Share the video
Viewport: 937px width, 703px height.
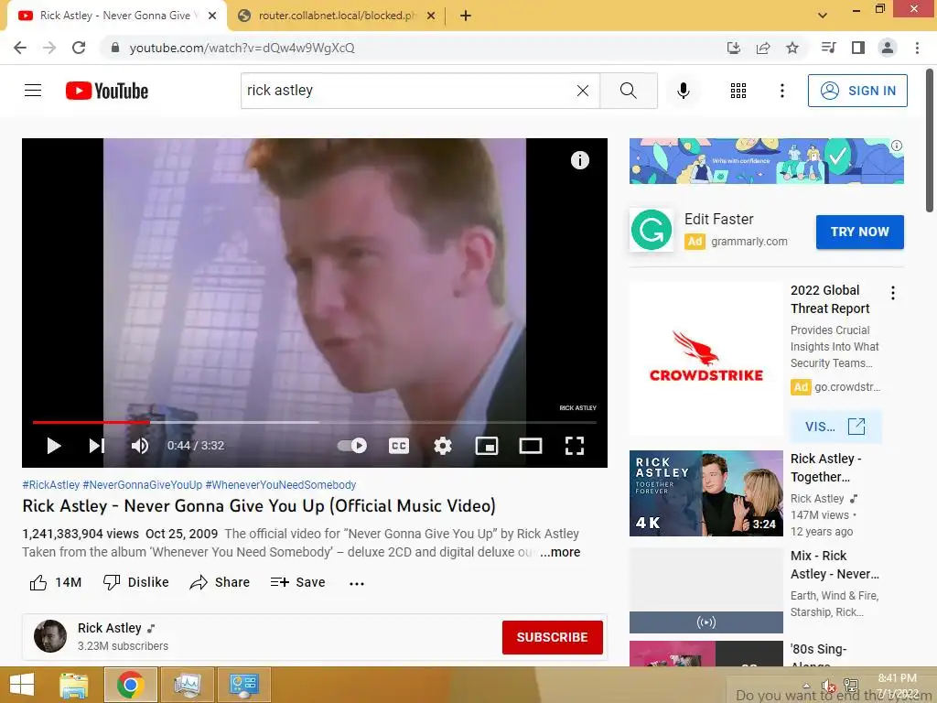(x=220, y=582)
